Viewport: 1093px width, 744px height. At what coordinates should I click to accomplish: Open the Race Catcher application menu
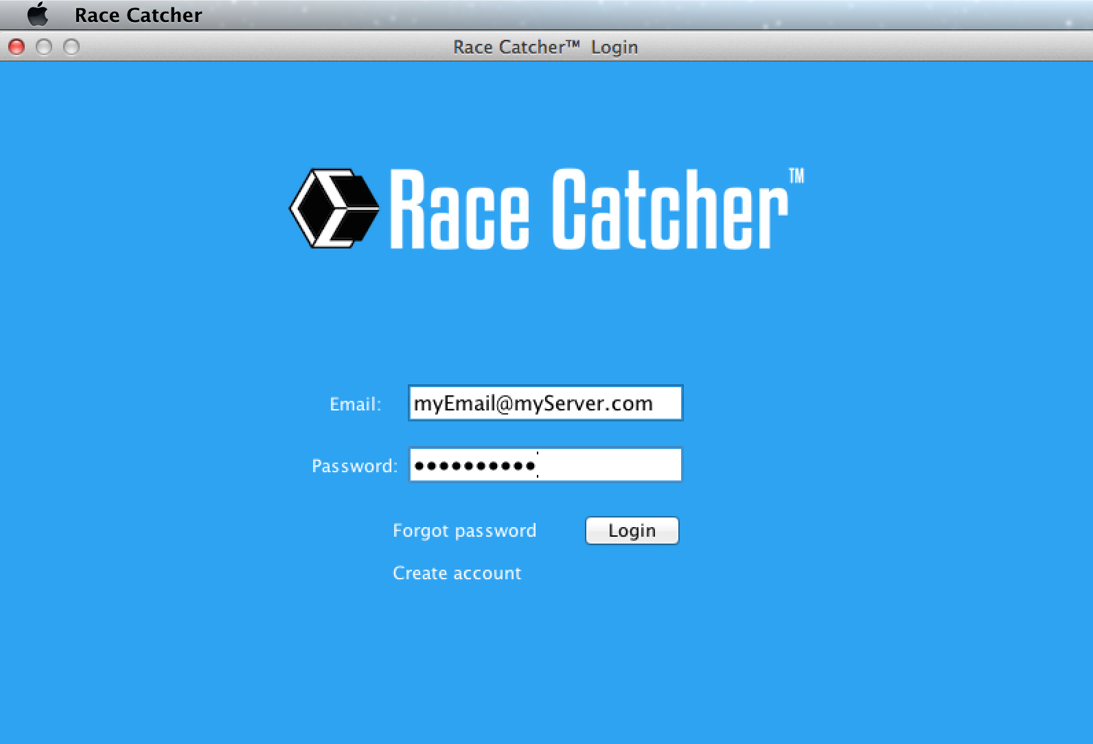click(x=138, y=14)
